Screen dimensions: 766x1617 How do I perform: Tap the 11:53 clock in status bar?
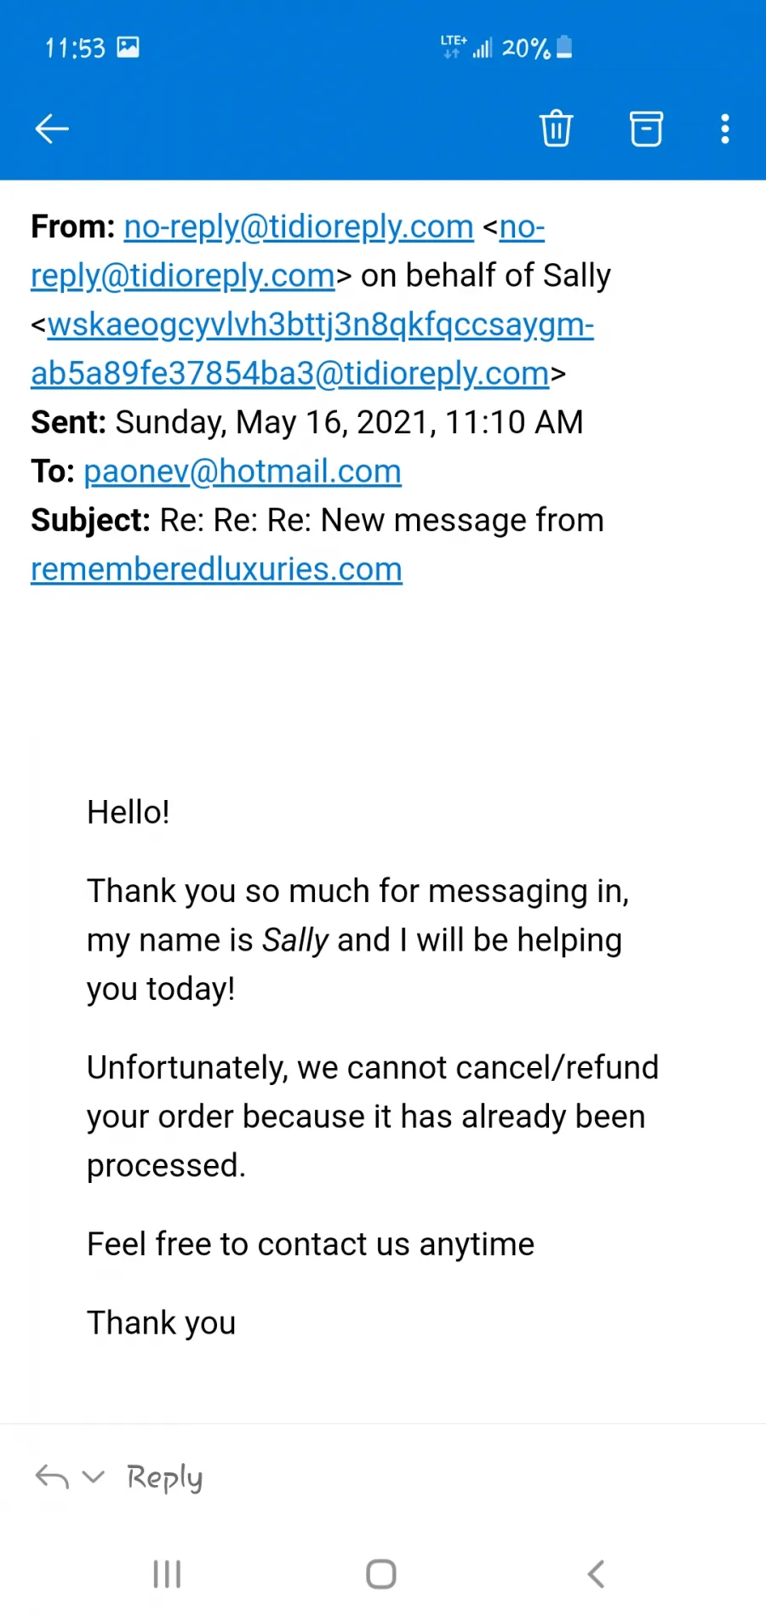click(x=75, y=48)
